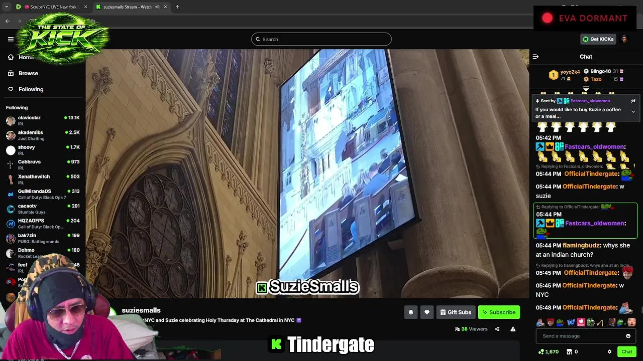643x361 pixels.
Task: Click the stream title about Holy Thursday
Action: 223,320
